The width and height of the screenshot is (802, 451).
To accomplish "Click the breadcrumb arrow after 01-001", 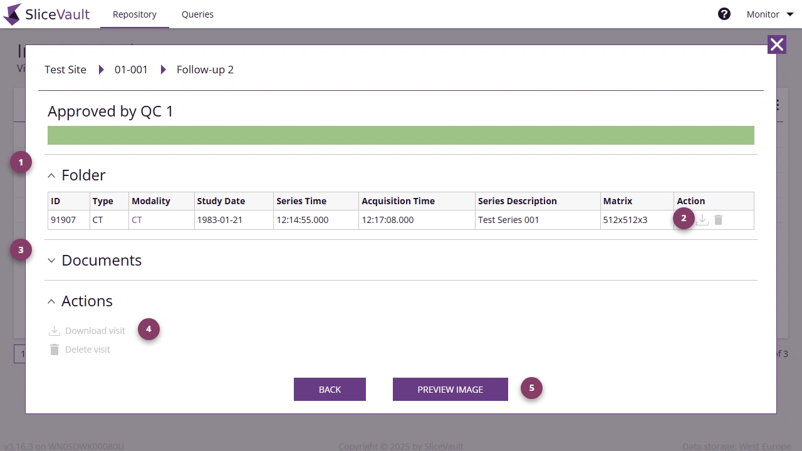I will click(164, 70).
